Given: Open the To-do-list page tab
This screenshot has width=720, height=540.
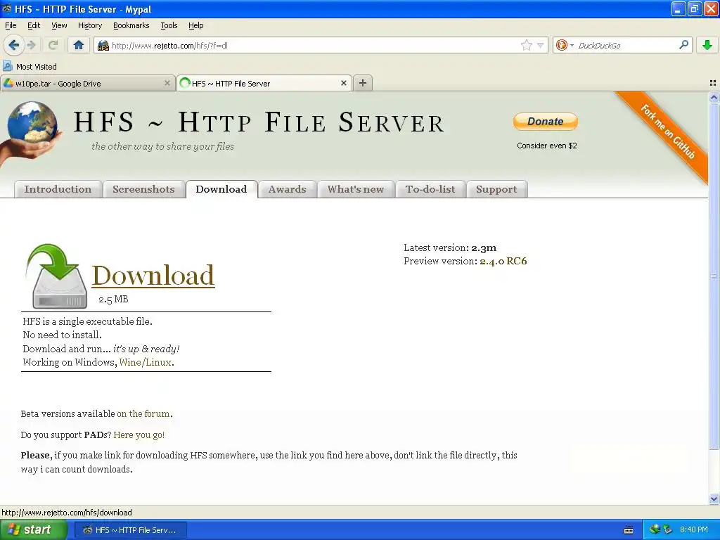Looking at the screenshot, I should (x=430, y=189).
